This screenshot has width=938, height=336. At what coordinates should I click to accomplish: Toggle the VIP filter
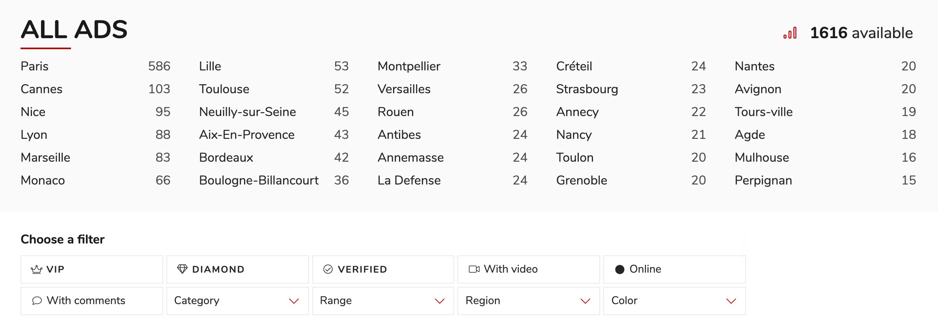click(92, 270)
